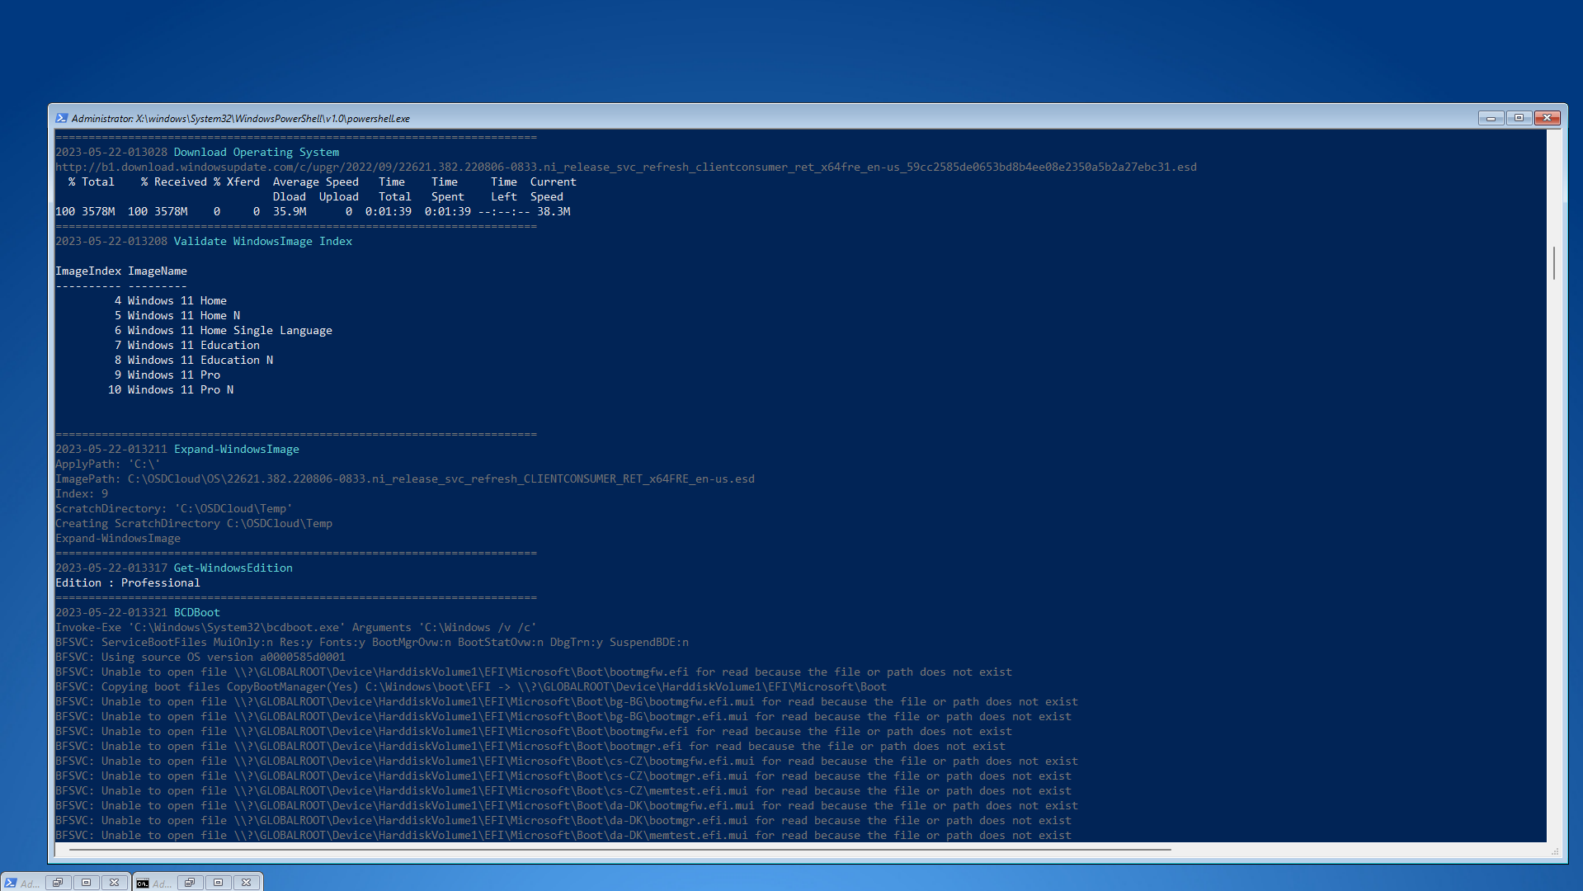Click the Edition : Professional output line
Screen dimensions: 1583x891
pyautogui.click(x=128, y=583)
